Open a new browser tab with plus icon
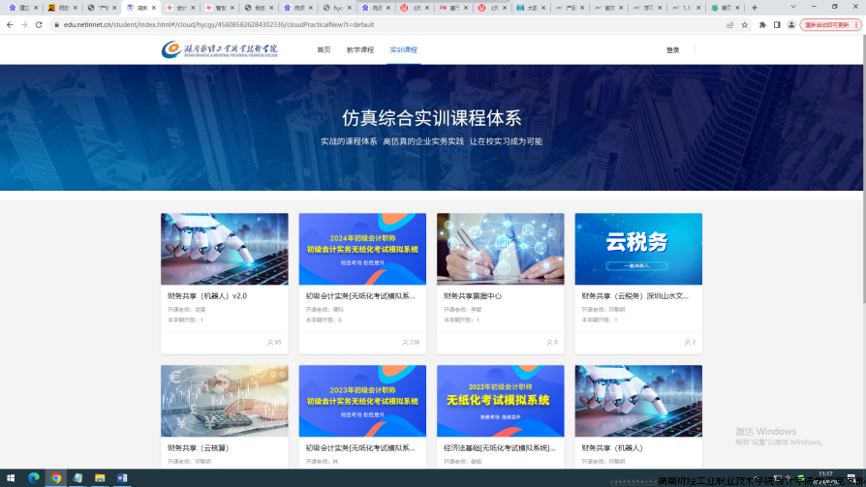The height and width of the screenshot is (487, 866). tap(755, 7)
